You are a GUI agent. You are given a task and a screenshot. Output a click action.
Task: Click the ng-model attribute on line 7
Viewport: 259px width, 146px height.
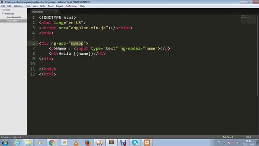(130, 49)
